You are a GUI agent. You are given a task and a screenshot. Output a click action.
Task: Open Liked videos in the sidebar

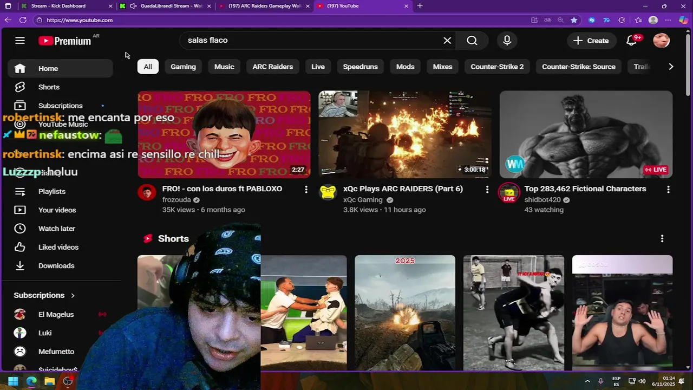[60, 247]
